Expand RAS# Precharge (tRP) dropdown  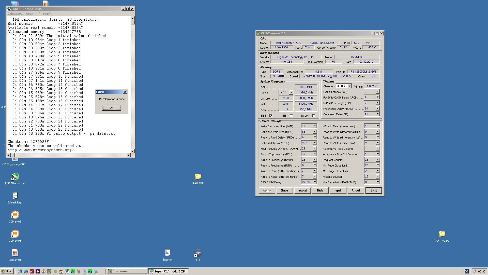377,103
